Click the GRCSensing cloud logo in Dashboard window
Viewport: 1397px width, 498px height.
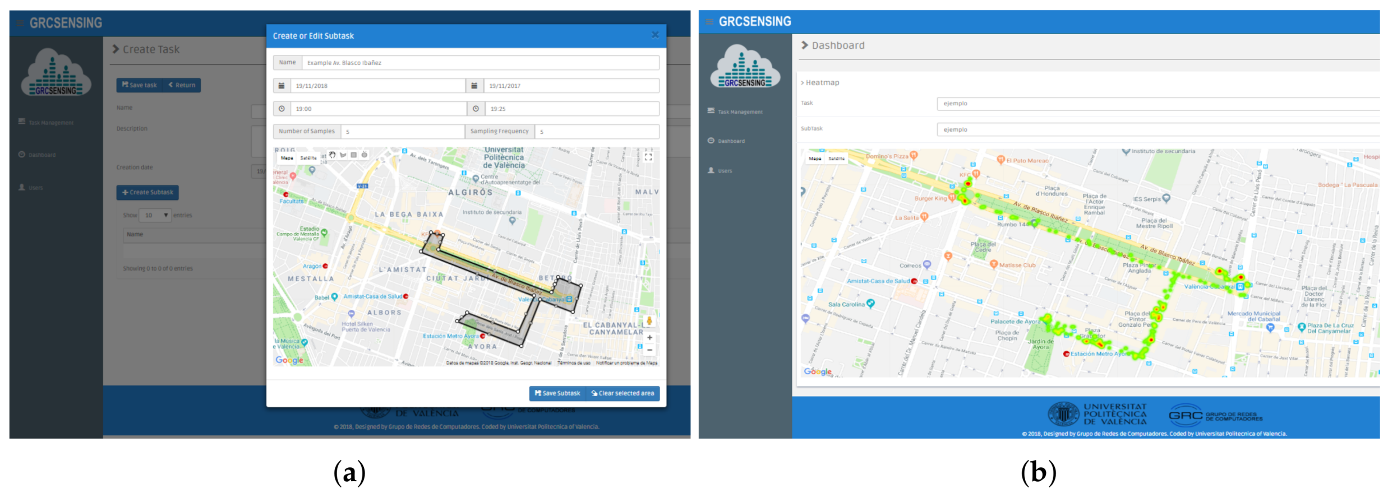(x=745, y=67)
